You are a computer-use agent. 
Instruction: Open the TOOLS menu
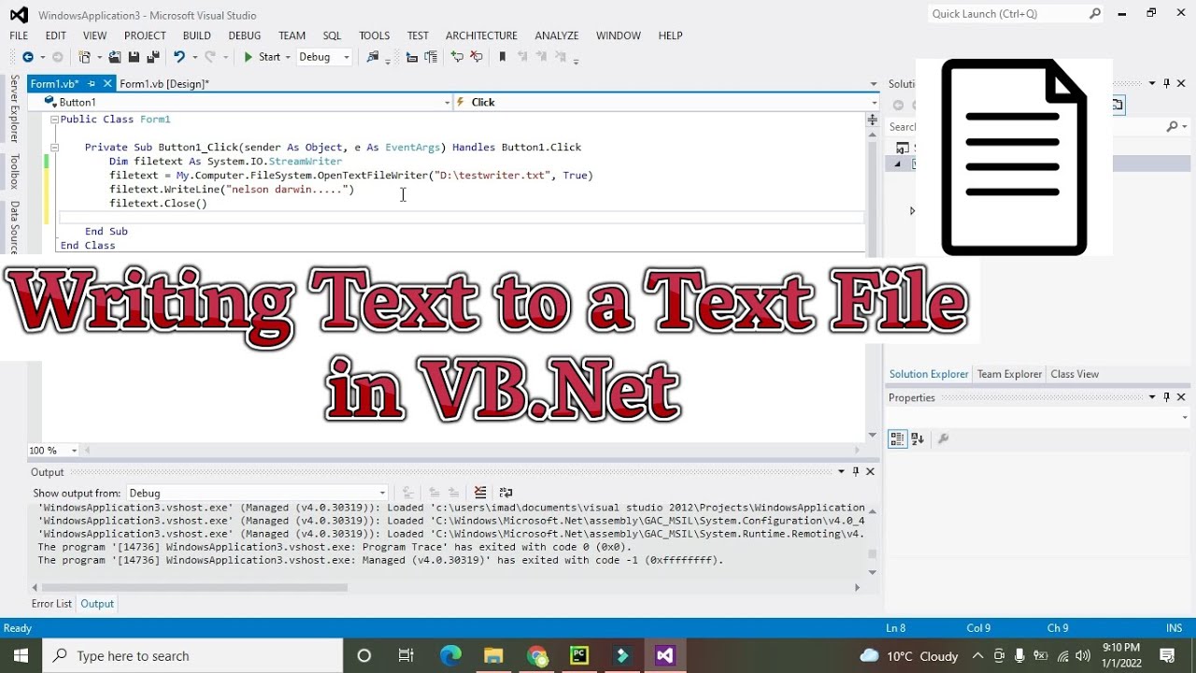375,36
